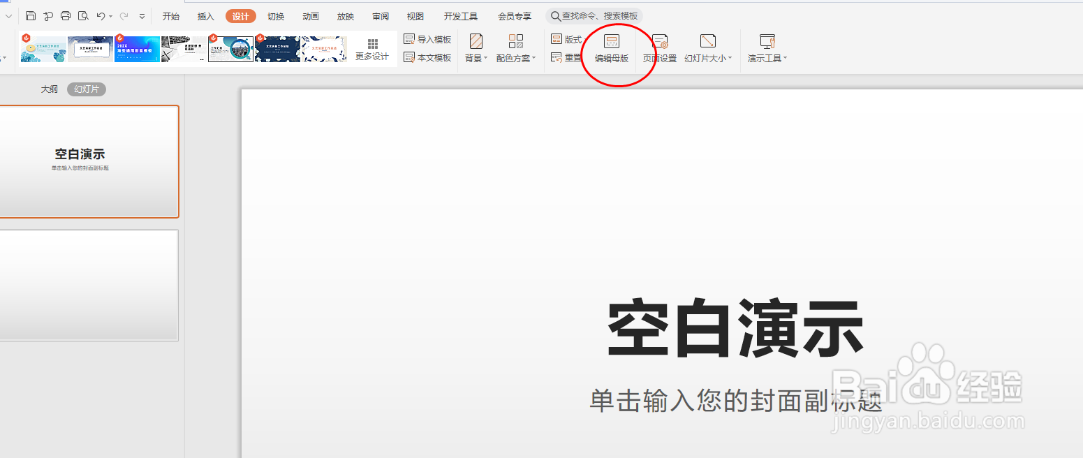The image size is (1083, 458).
Task: Click the Undo arrow icon
Action: pyautogui.click(x=101, y=16)
